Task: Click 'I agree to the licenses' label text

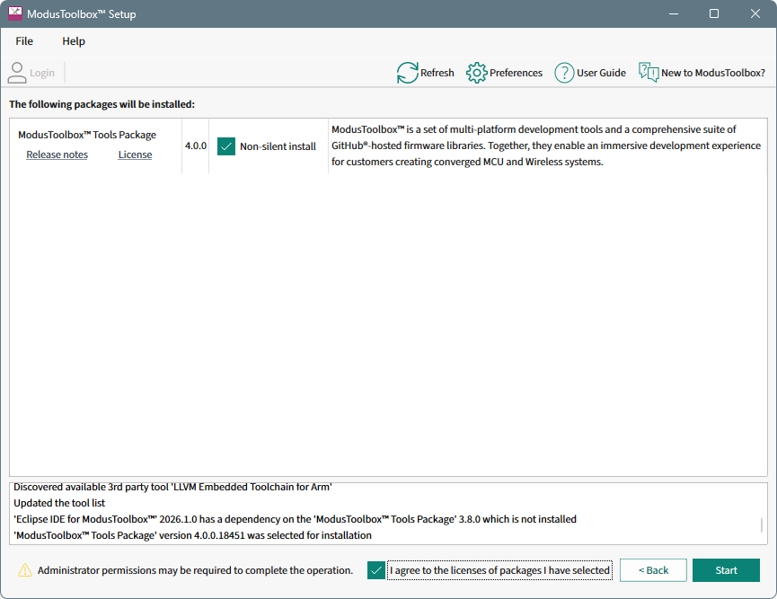Action: pos(499,570)
